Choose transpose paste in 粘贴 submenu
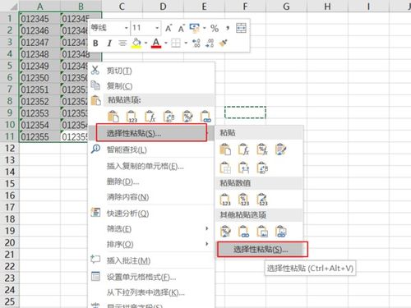The image size is (411, 308). [x=262, y=168]
